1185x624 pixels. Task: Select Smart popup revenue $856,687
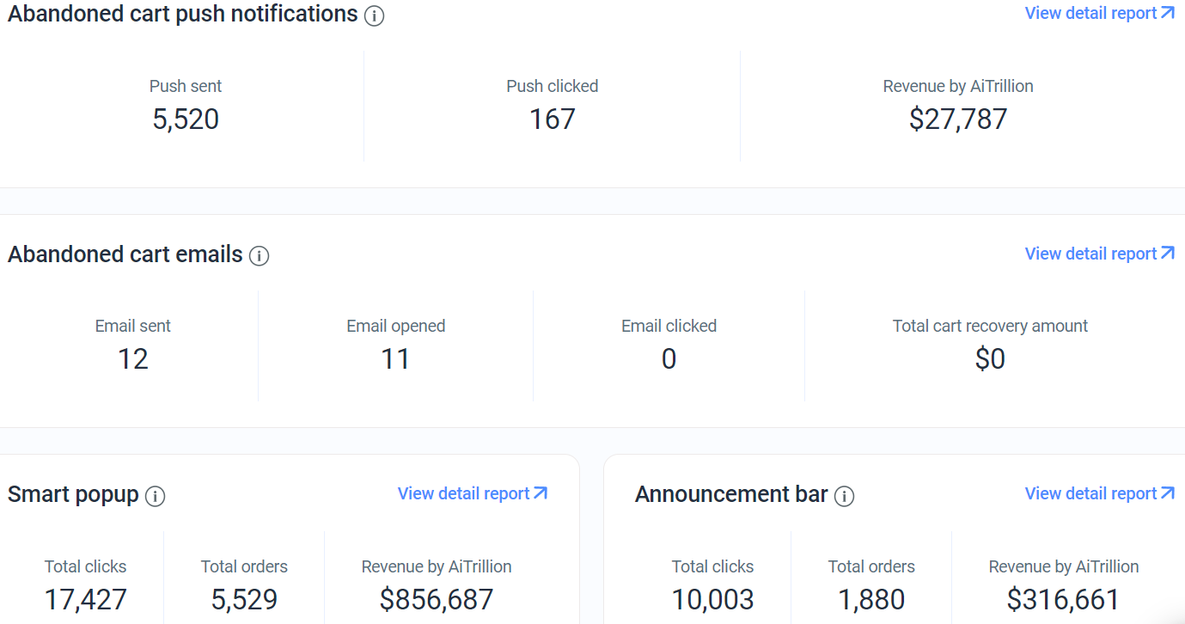[437, 599]
